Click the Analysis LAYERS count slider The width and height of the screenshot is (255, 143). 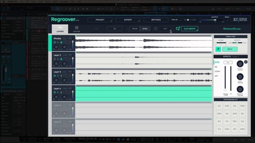(221, 43)
